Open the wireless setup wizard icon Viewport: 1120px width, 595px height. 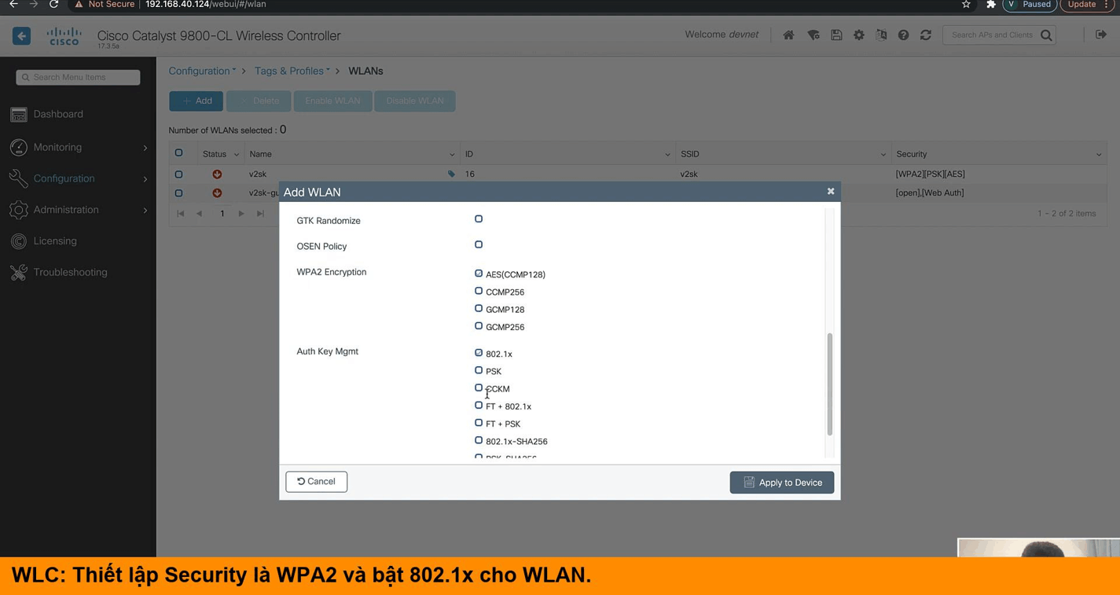click(813, 35)
